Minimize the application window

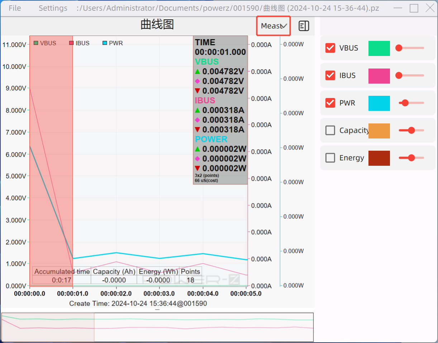397,8
